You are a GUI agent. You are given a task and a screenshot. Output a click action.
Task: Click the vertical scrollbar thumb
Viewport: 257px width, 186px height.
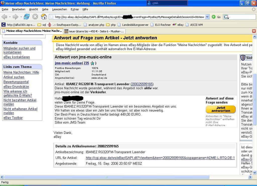[x=254, y=99]
